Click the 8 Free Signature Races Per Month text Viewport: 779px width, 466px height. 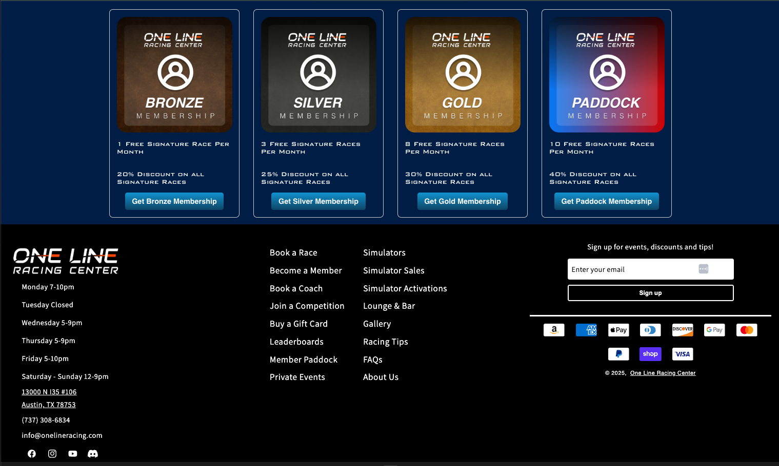coord(455,148)
